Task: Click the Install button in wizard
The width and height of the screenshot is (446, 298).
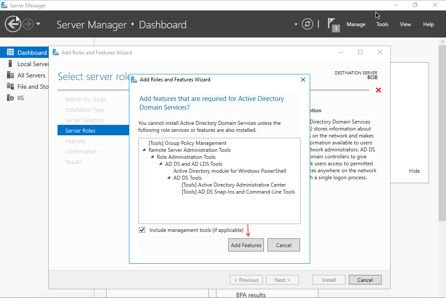Action: click(329, 280)
